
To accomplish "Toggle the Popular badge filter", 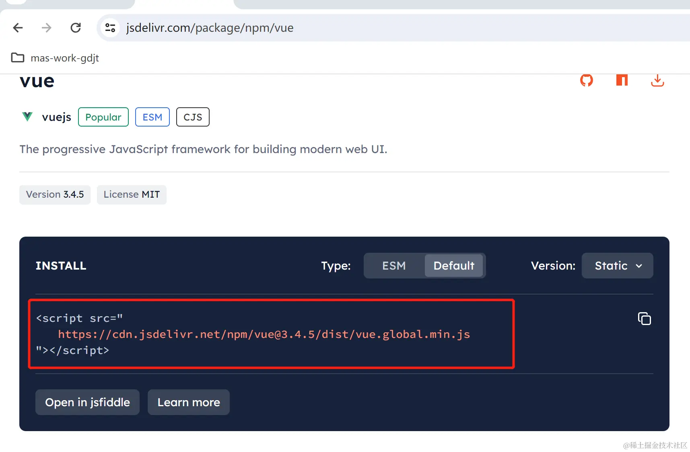I will 103,117.
